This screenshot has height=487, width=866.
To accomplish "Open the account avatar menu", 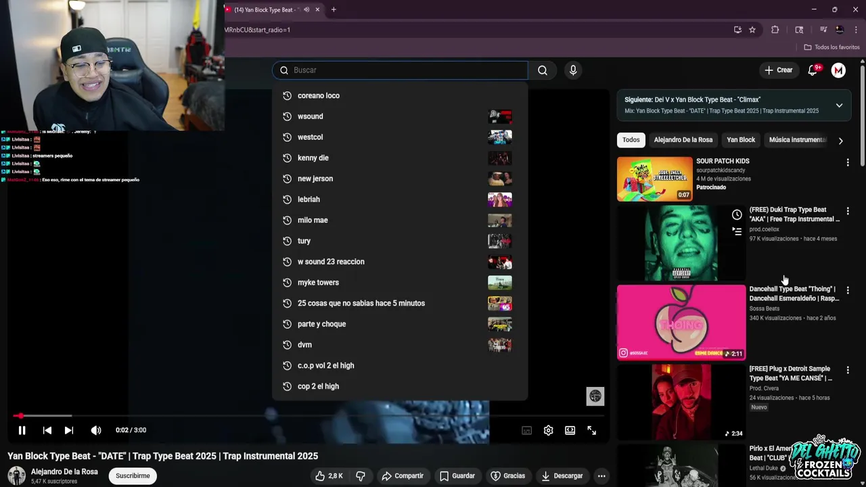I will (838, 70).
